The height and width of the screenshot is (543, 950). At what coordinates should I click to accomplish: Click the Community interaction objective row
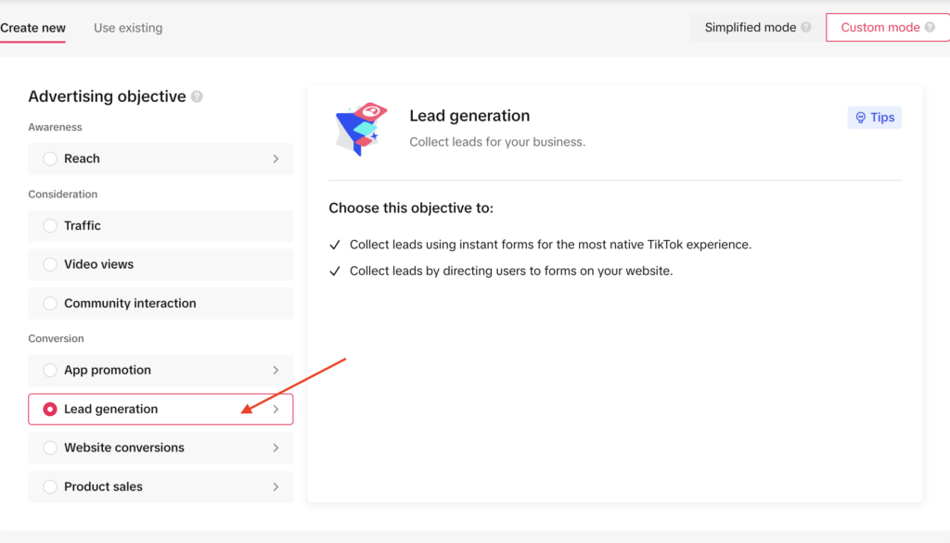click(129, 303)
